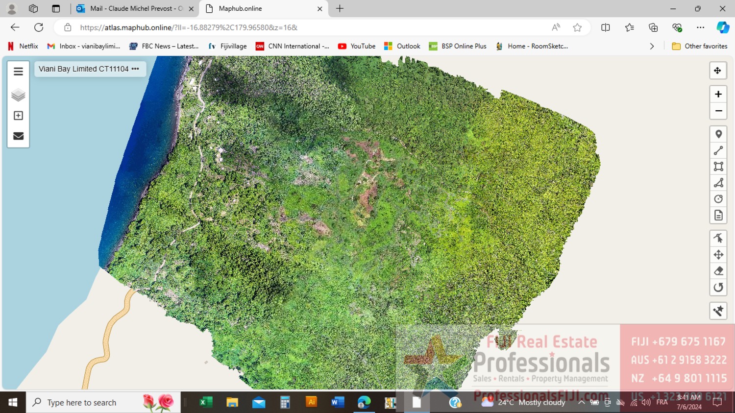Toggle fullscreen map view with the arrows button
Viewport: 735px width, 413px height.
click(717, 71)
